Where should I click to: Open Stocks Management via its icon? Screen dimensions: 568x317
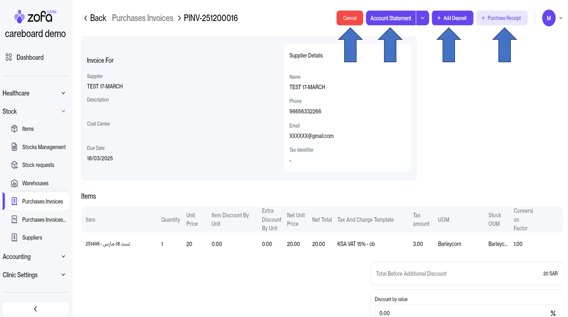pos(15,147)
